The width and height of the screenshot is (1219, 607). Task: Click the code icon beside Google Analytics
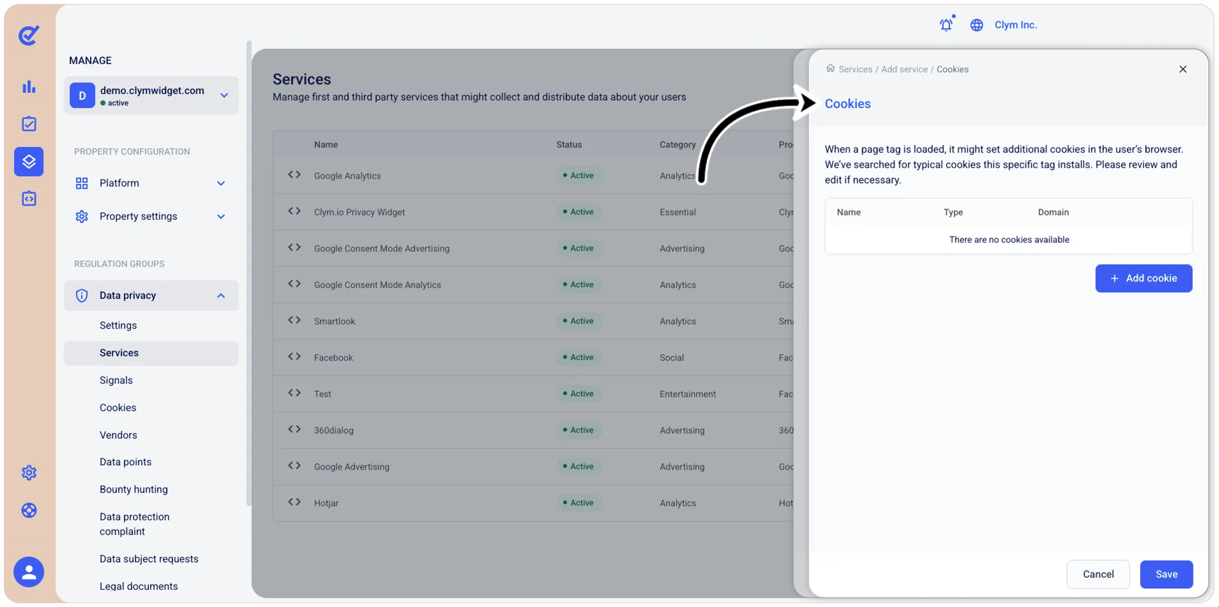coord(294,175)
